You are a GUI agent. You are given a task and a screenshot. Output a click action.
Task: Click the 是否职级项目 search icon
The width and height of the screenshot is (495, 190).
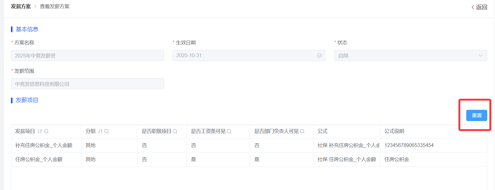[x=175, y=131]
